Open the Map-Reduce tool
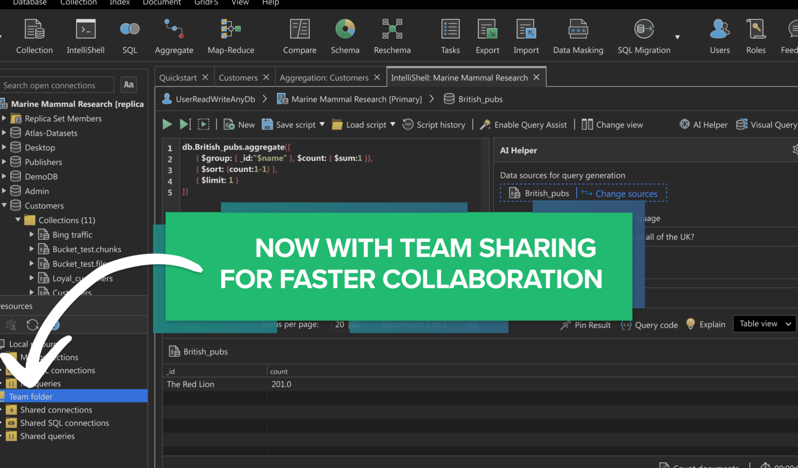Image resolution: width=798 pixels, height=468 pixels. coord(231,36)
